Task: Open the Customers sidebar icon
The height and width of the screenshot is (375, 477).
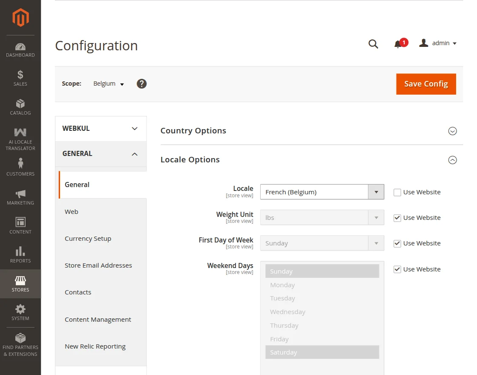Action: [20, 167]
